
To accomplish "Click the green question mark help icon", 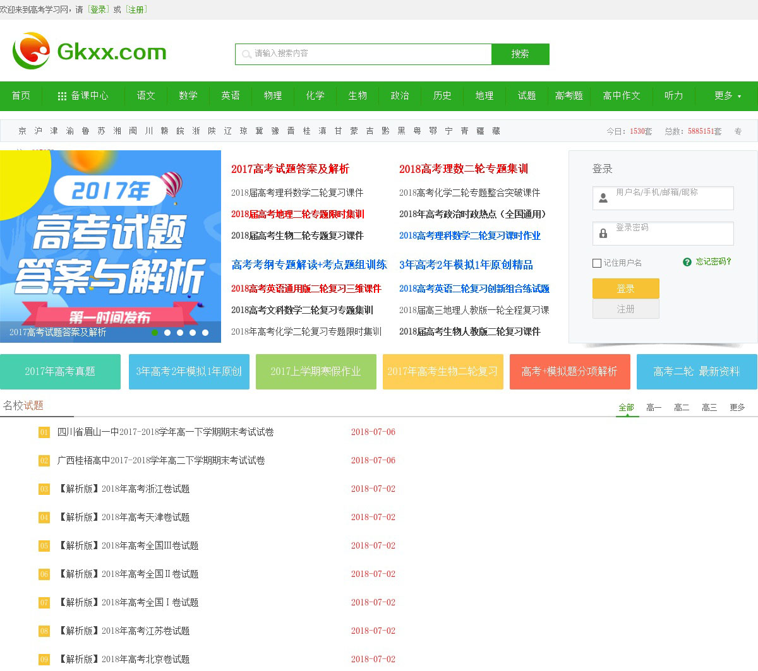I will coord(687,262).
